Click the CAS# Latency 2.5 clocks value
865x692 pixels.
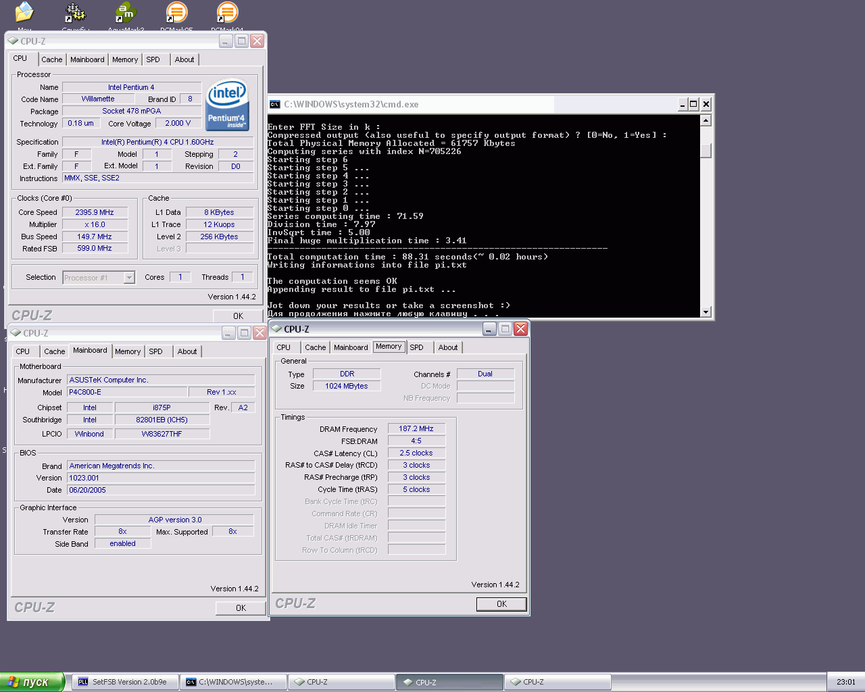pyautogui.click(x=417, y=453)
